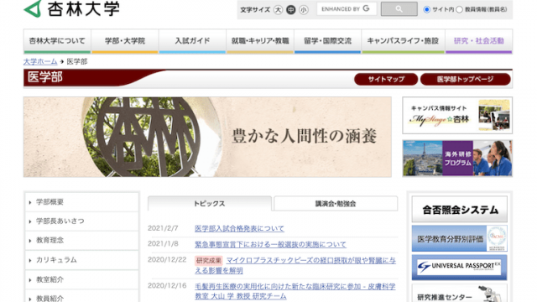Set font size to medium (中)

[291, 10]
